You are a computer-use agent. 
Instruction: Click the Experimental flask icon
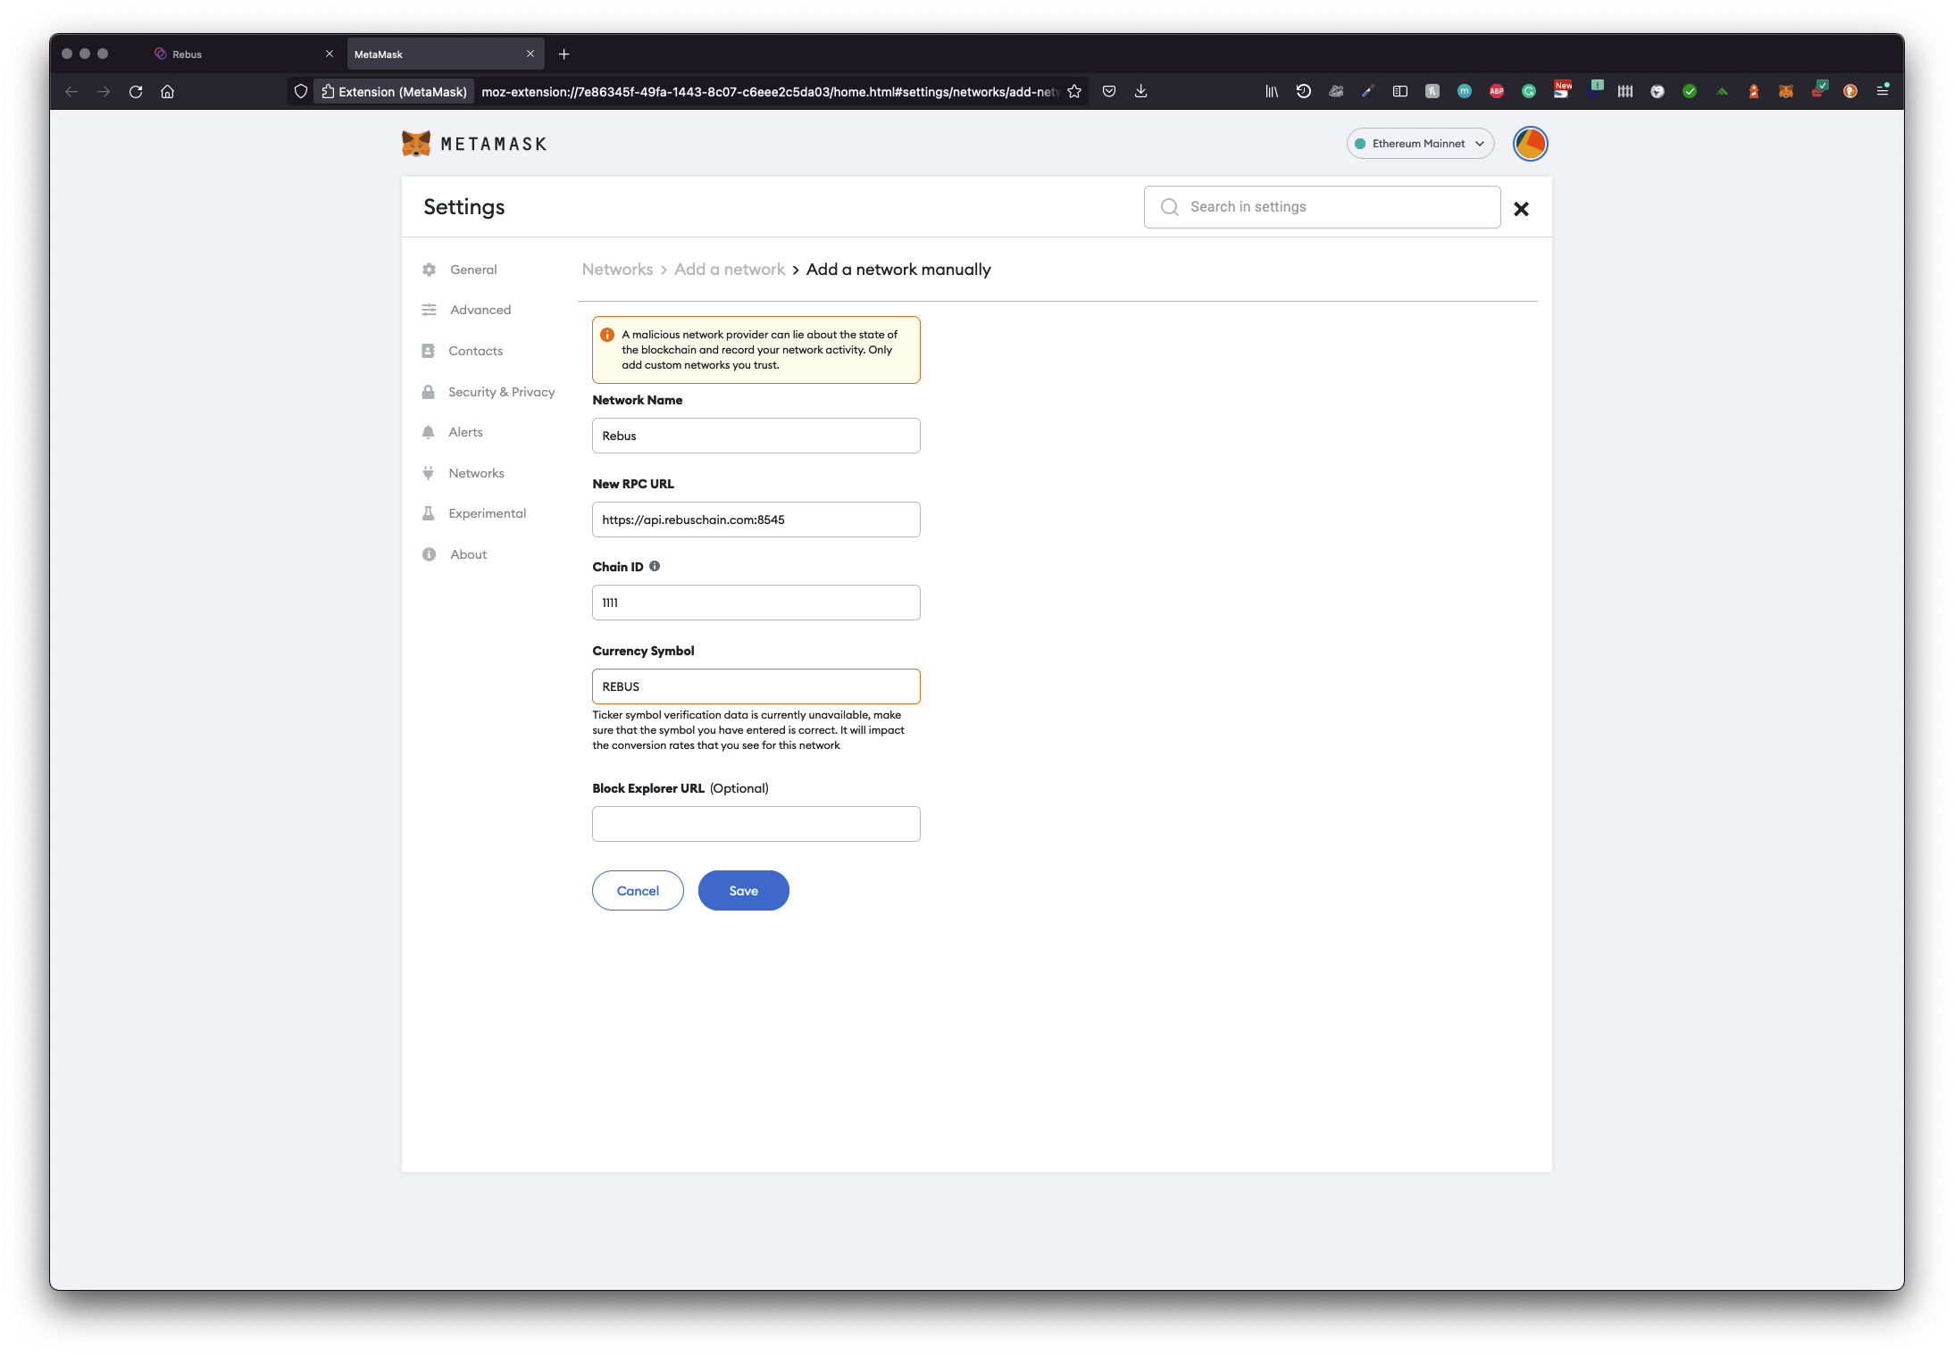[x=429, y=513]
